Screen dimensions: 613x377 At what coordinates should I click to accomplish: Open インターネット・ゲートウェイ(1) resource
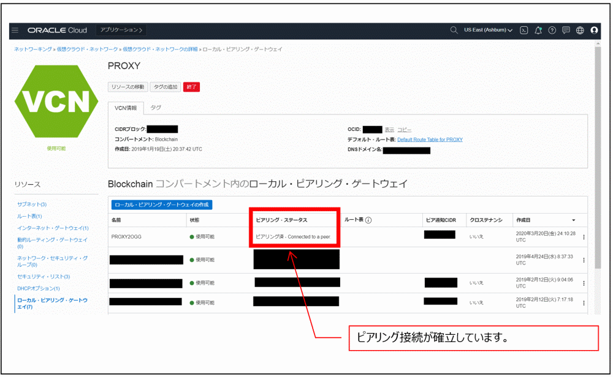pos(53,228)
